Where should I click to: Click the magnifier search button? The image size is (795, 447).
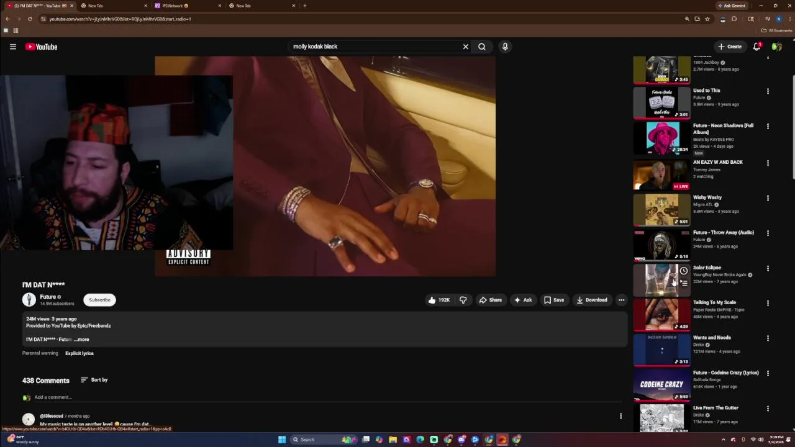click(482, 47)
